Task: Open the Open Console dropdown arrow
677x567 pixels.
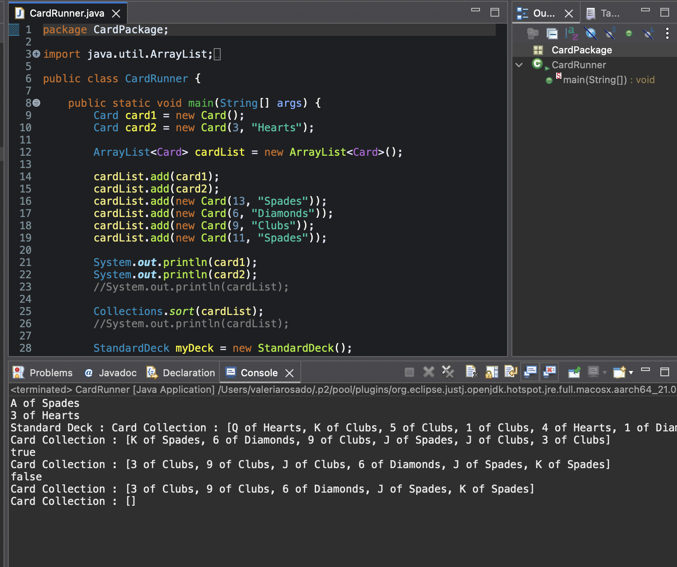Action: click(631, 373)
